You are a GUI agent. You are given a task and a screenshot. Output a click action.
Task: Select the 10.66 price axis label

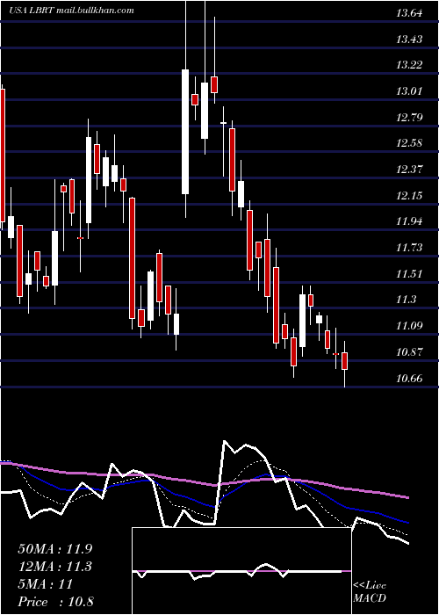tap(409, 379)
